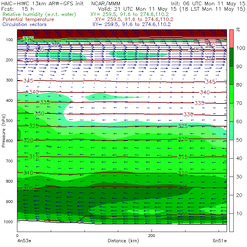Click the '1000' pressure axis label
This screenshot has height=247, width=247.
(x=8, y=222)
